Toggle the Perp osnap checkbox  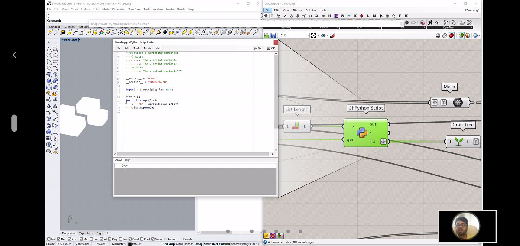110,239
